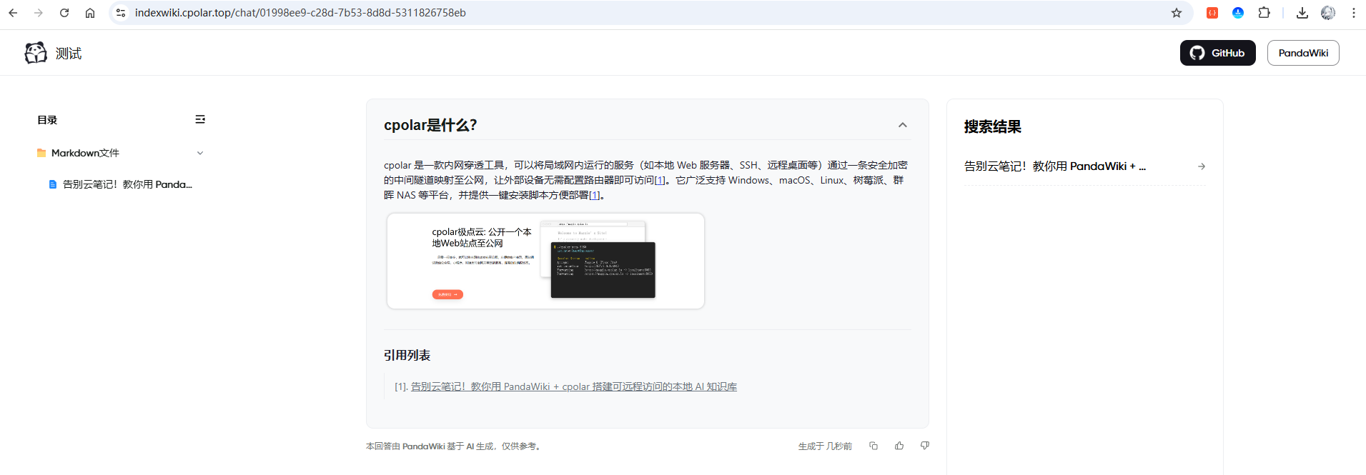Show browser downloads
This screenshot has height=475, width=1366.
(x=1302, y=13)
